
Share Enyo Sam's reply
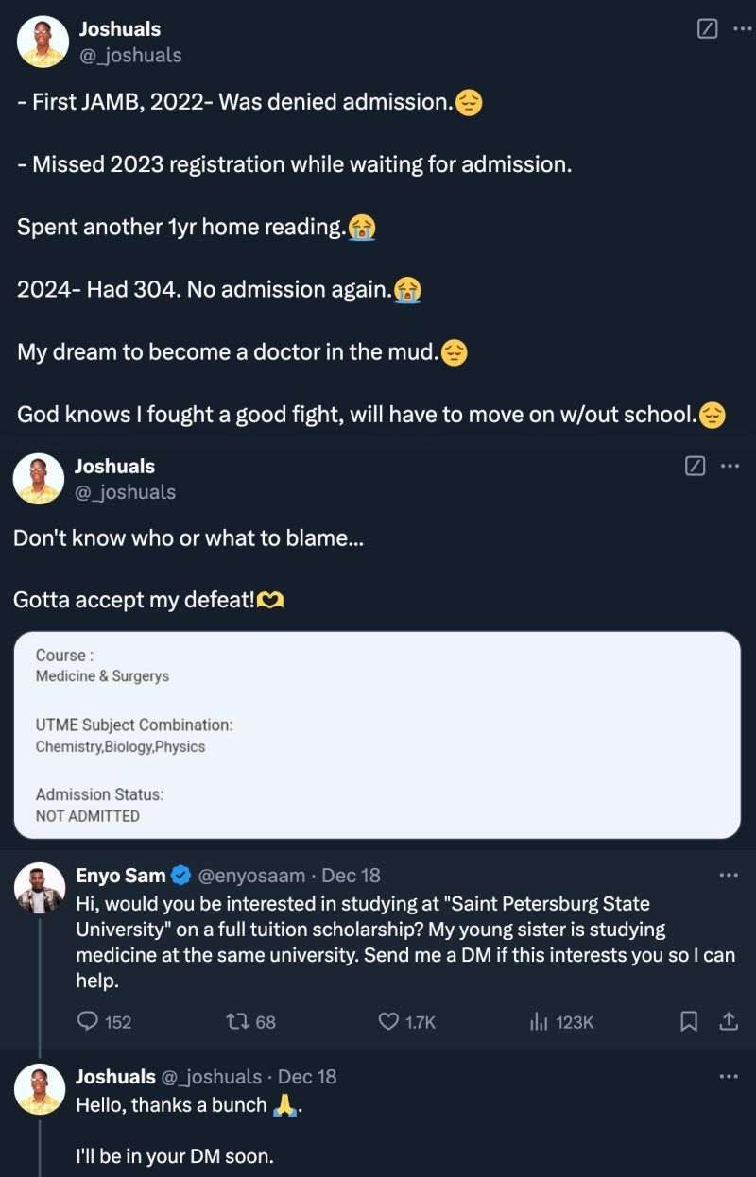(x=729, y=1021)
